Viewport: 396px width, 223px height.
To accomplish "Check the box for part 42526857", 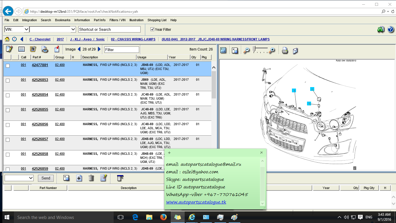I will 8,140.
